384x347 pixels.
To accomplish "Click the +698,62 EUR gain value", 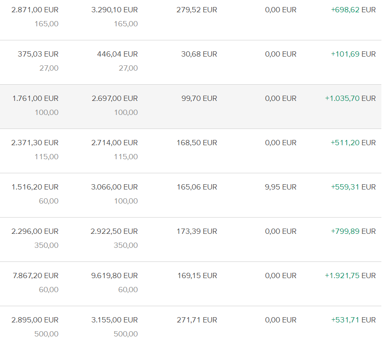I will pos(353,10).
